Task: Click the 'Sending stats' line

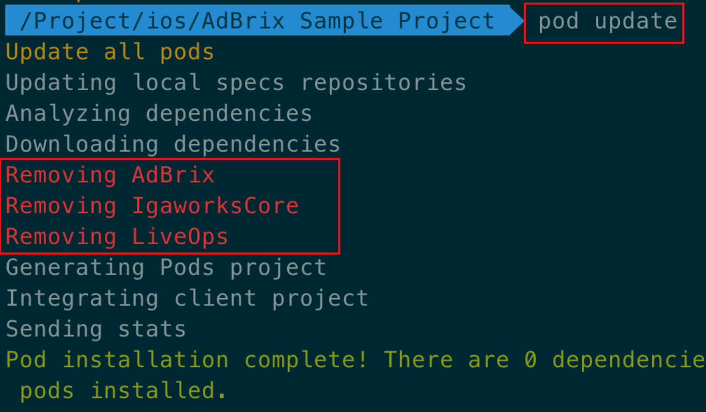Action: pos(96,330)
